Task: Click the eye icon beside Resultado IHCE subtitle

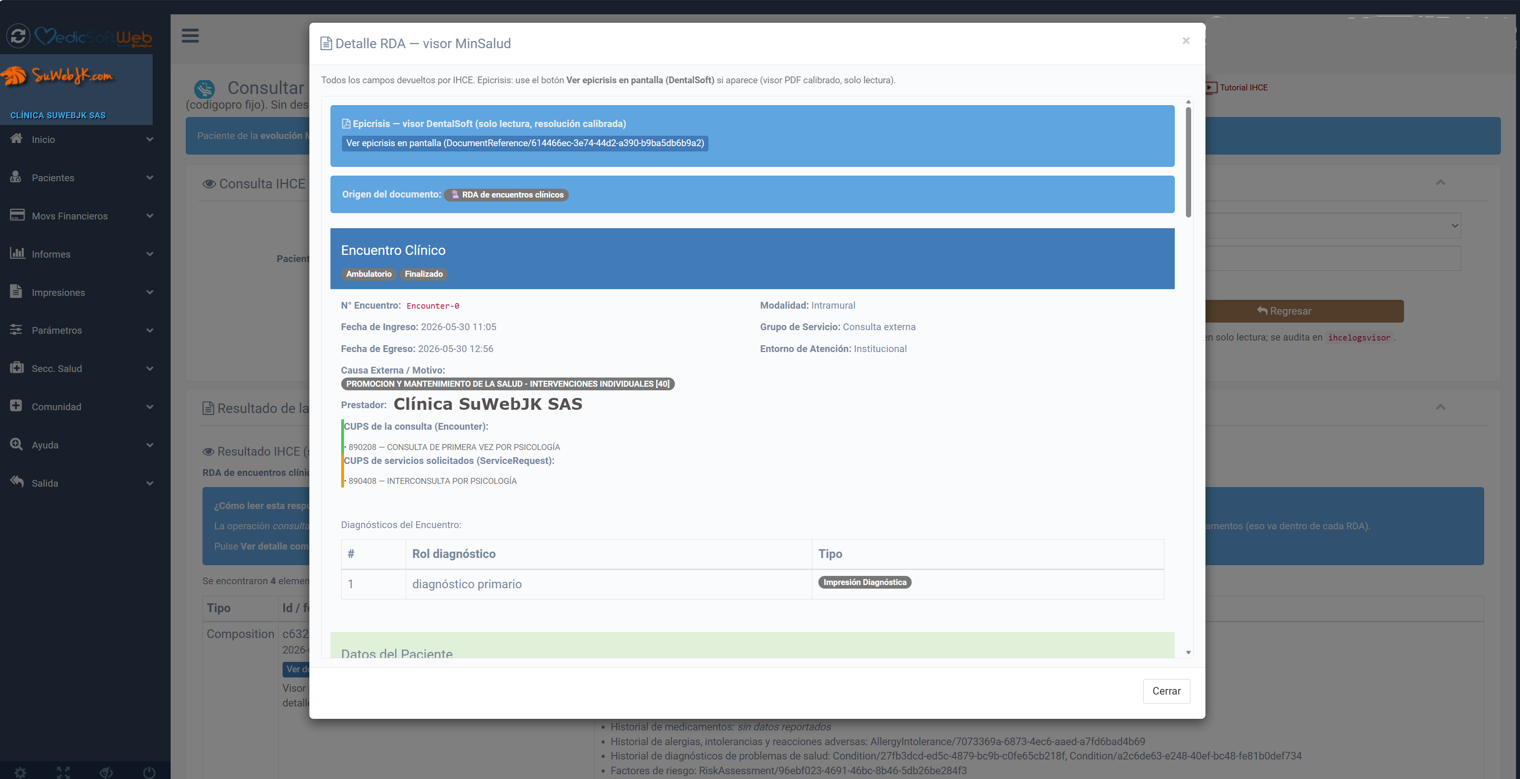Action: pos(208,452)
